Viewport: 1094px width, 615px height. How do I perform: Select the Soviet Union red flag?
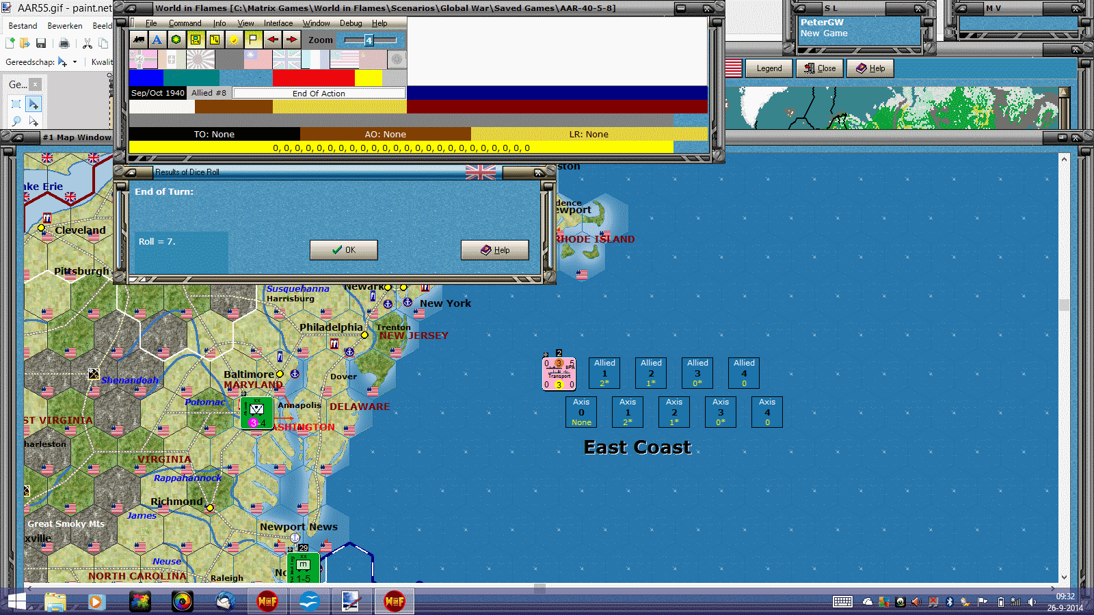pyautogui.click(x=373, y=59)
